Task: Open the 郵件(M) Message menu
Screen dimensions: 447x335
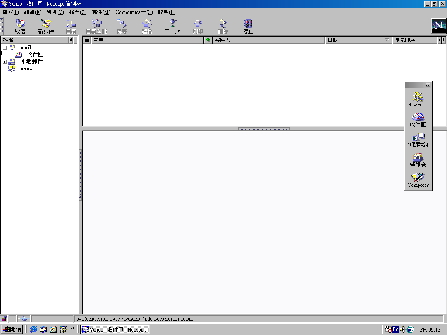Action: coord(101,12)
